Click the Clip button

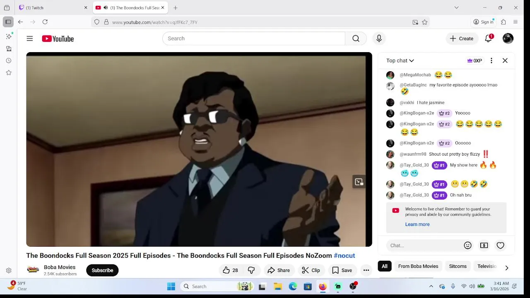[311, 270]
